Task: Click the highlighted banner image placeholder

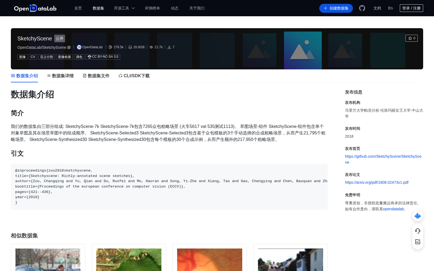Action: click(x=303, y=50)
